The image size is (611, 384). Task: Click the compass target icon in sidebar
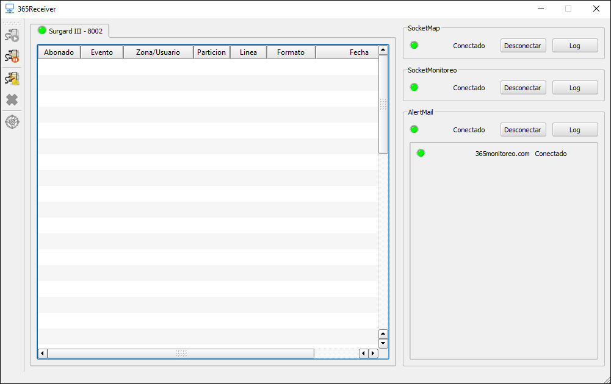[x=12, y=122]
